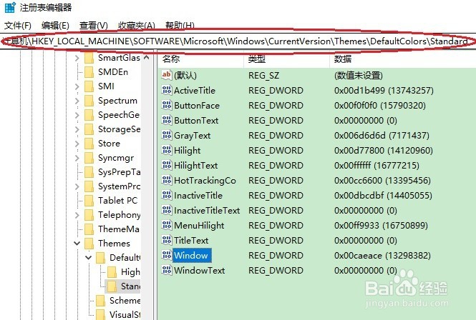
Task: Click the (数值未设置) data cell
Action: tap(359, 76)
